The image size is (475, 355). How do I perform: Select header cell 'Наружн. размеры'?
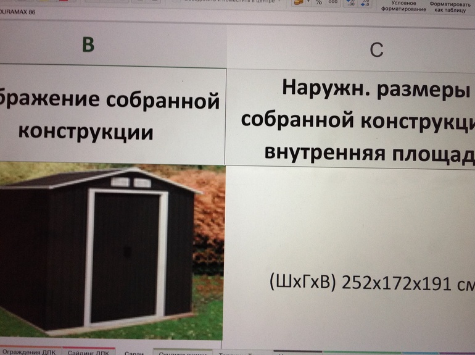pos(370,117)
